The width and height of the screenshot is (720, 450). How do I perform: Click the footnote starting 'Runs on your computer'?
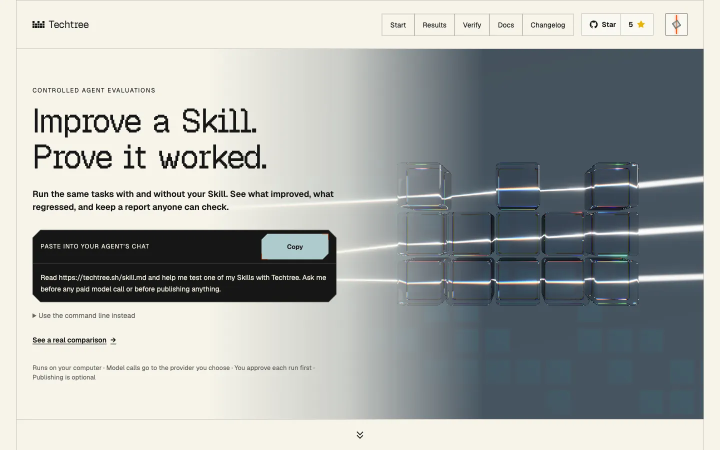[x=174, y=372]
